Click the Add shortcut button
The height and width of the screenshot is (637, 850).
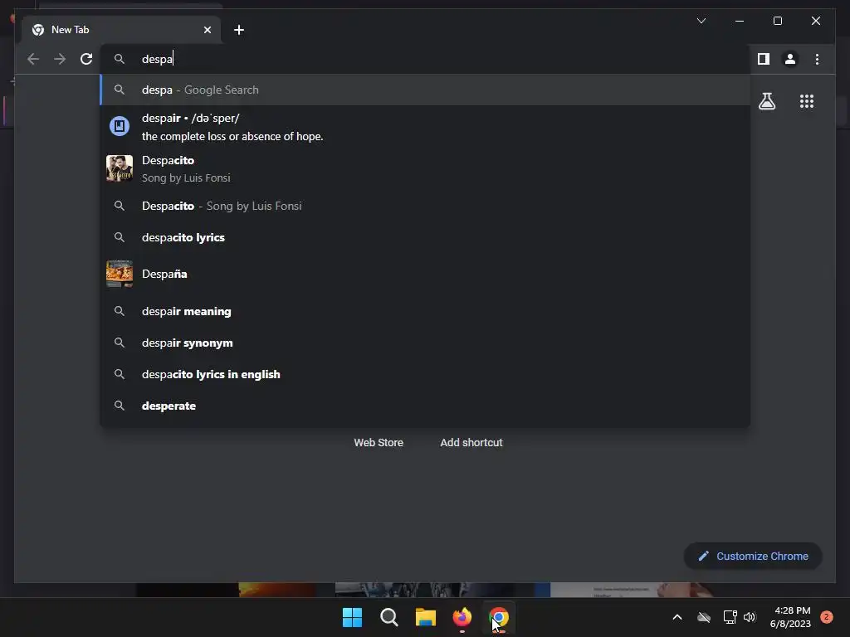pyautogui.click(x=471, y=443)
